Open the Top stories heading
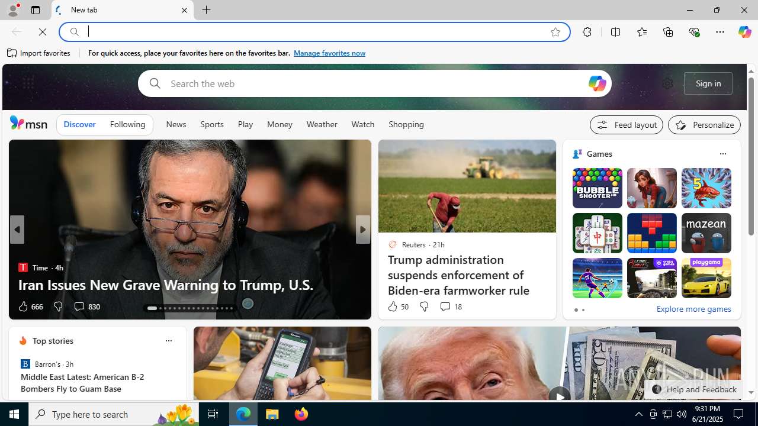 (x=53, y=341)
